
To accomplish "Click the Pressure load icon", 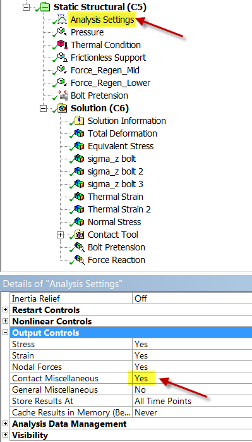I will (62, 32).
